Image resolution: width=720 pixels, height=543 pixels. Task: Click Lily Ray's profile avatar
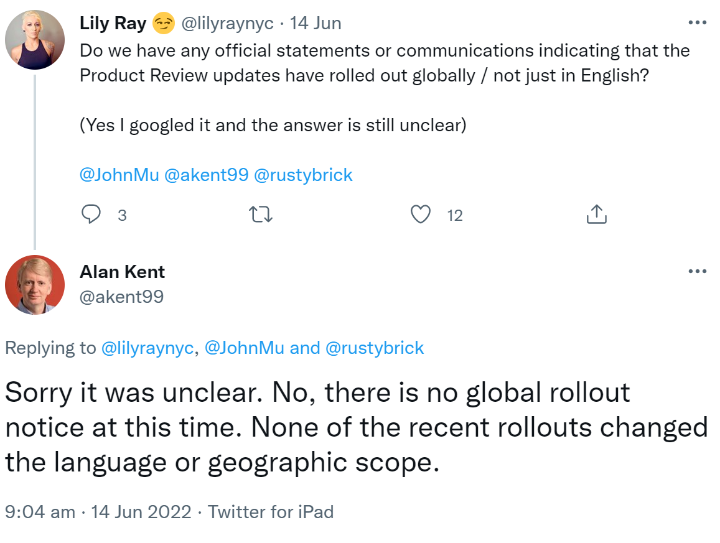(x=35, y=39)
